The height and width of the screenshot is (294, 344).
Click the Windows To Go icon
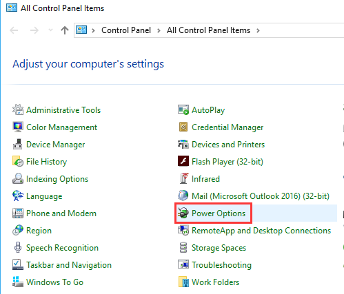point(18,282)
